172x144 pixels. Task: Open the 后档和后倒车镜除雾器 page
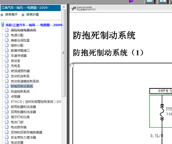tap(27, 132)
